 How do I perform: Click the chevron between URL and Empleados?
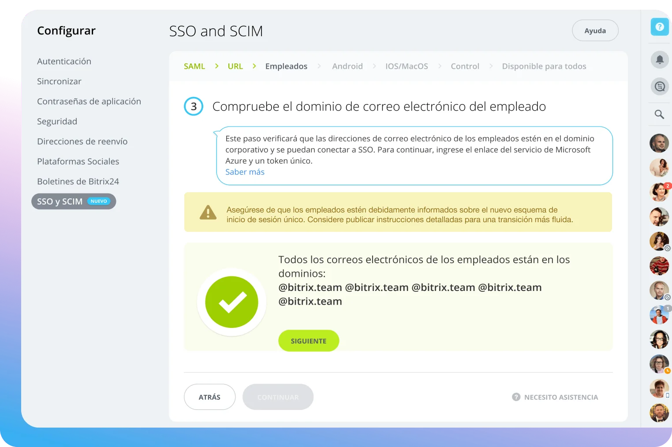coord(254,66)
